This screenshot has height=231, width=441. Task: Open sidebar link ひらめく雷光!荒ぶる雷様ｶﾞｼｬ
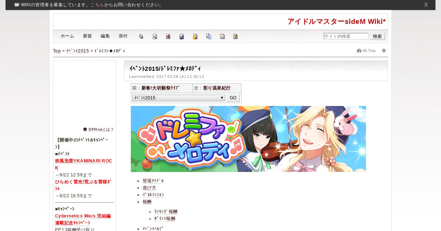(x=83, y=185)
